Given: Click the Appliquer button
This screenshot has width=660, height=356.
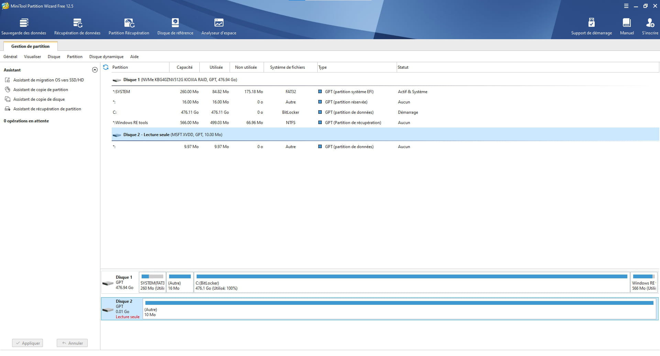Looking at the screenshot, I should [x=27, y=343].
